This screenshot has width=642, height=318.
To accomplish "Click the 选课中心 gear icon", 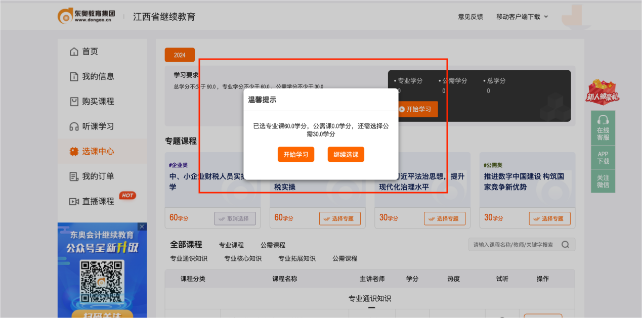I will tap(74, 151).
